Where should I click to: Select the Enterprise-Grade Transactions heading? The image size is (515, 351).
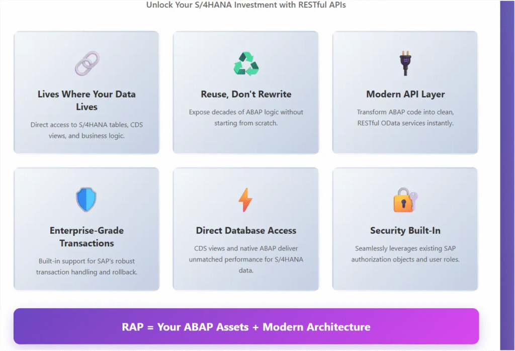tap(87, 237)
